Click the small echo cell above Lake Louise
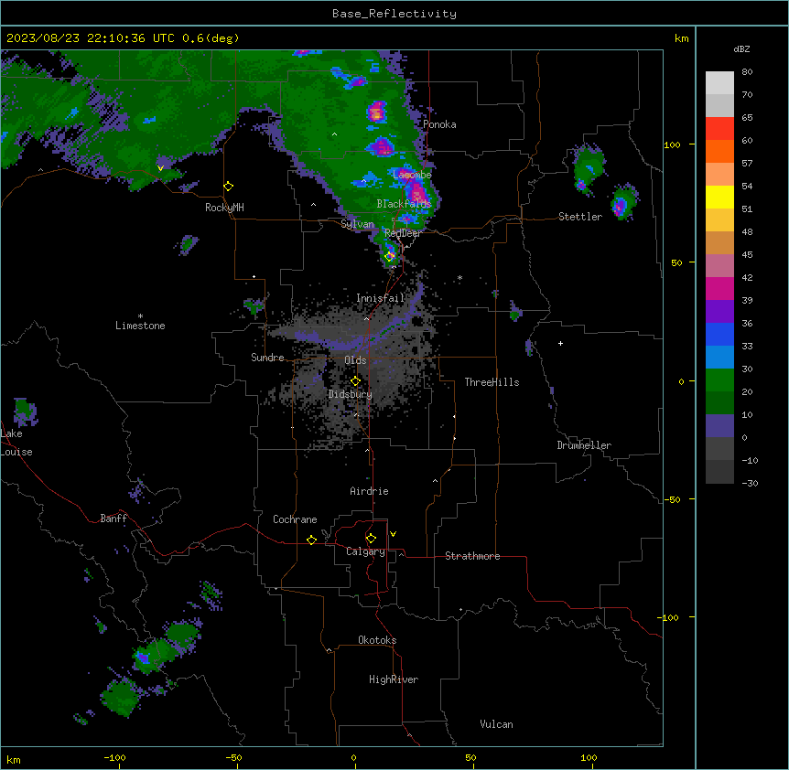 point(25,412)
